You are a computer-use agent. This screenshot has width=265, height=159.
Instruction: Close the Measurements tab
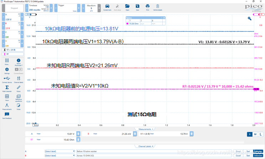coord(153,129)
